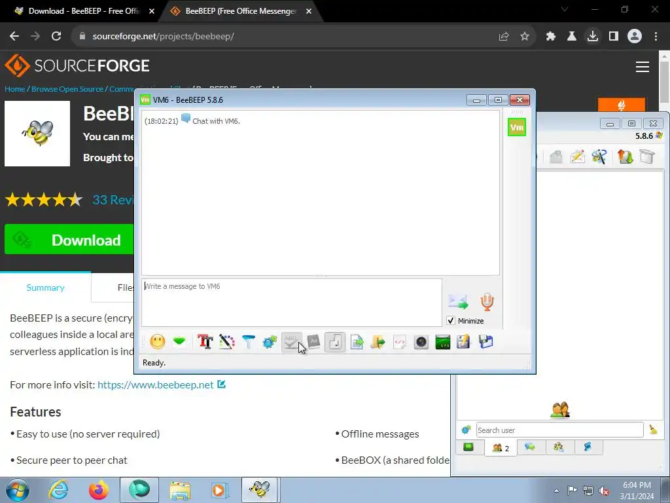
Task: Click the two users icon in the user list
Action: click(560, 410)
